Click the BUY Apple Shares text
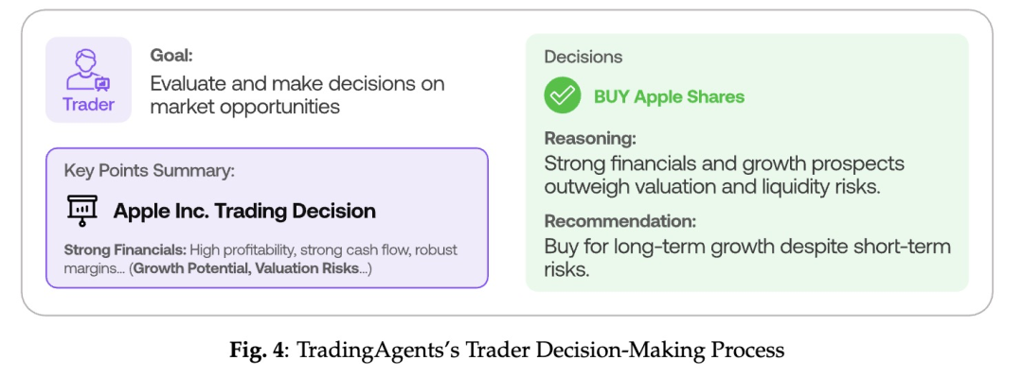The image size is (1023, 377). pos(669,97)
